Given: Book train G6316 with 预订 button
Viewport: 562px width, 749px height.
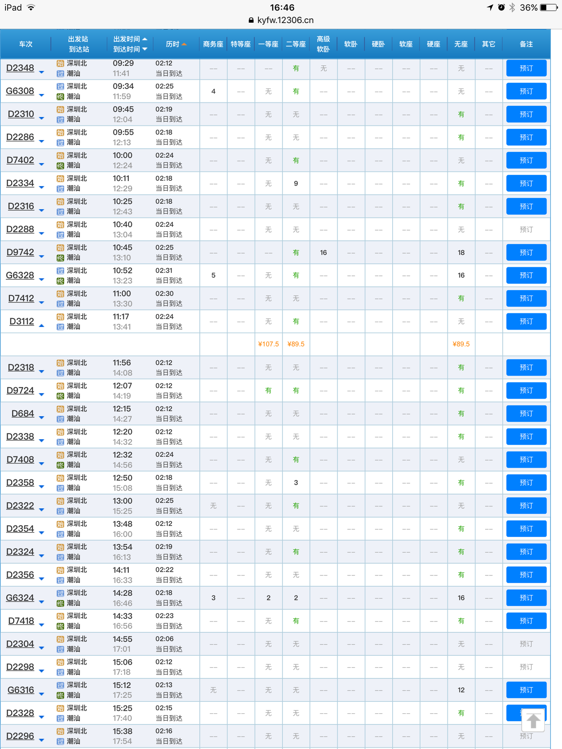Looking at the screenshot, I should 526,690.
